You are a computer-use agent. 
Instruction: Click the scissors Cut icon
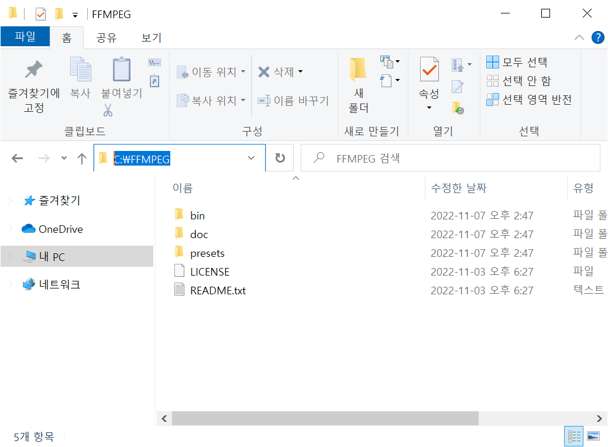[x=108, y=111]
